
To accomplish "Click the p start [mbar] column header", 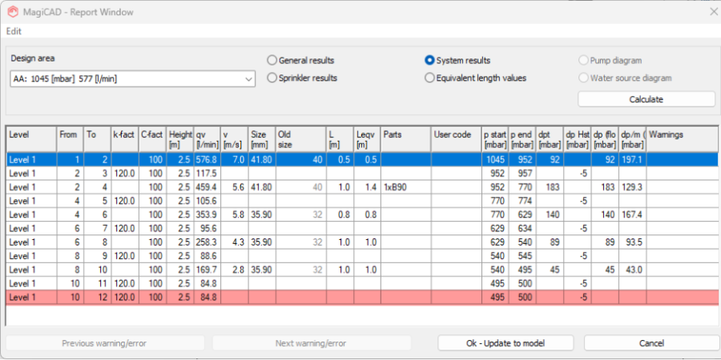I will click(495, 139).
